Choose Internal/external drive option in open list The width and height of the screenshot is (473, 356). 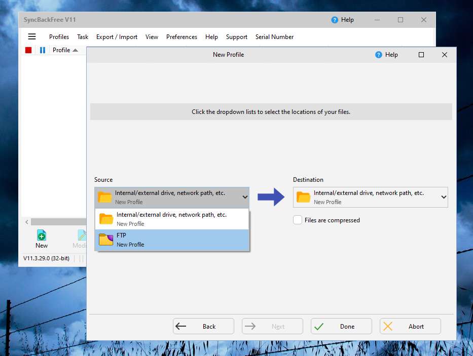(172, 219)
